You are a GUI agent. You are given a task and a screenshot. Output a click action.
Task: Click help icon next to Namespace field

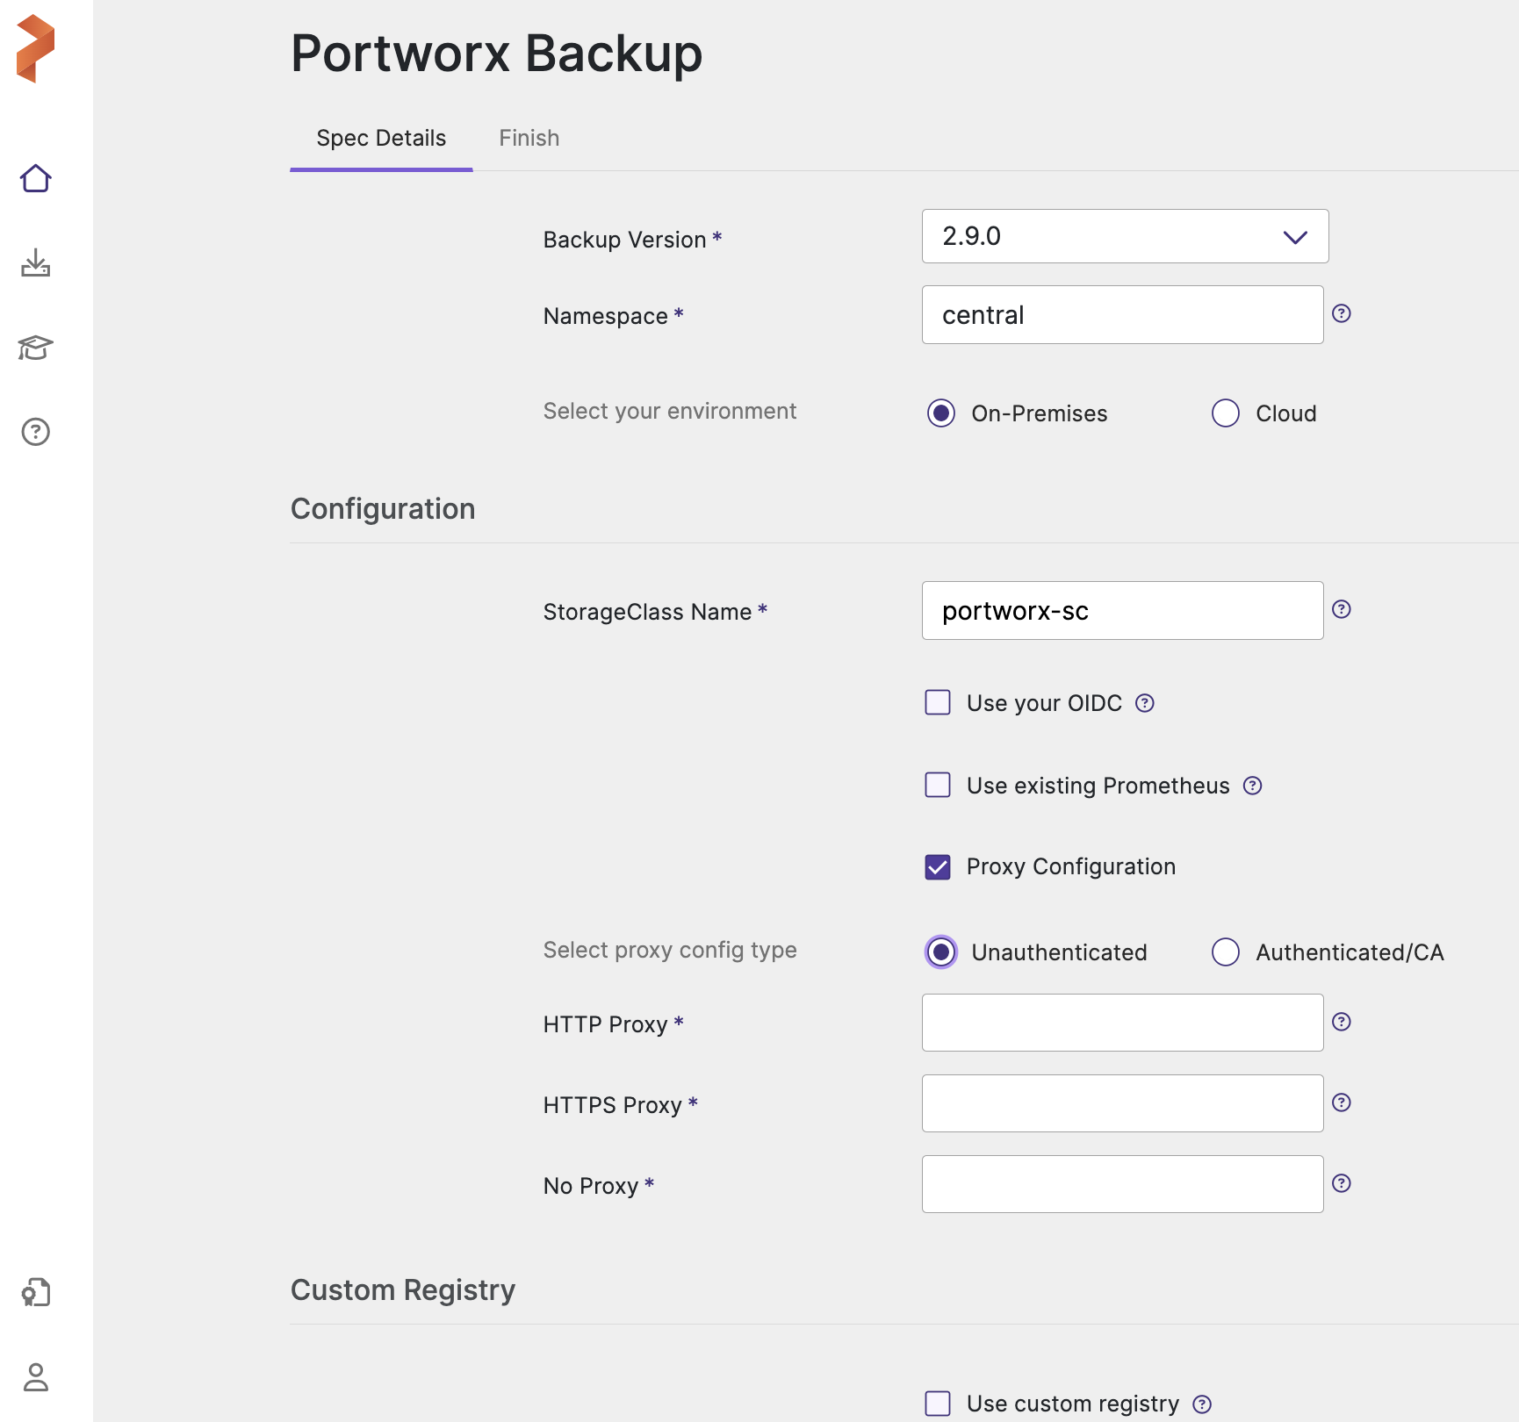(x=1341, y=313)
